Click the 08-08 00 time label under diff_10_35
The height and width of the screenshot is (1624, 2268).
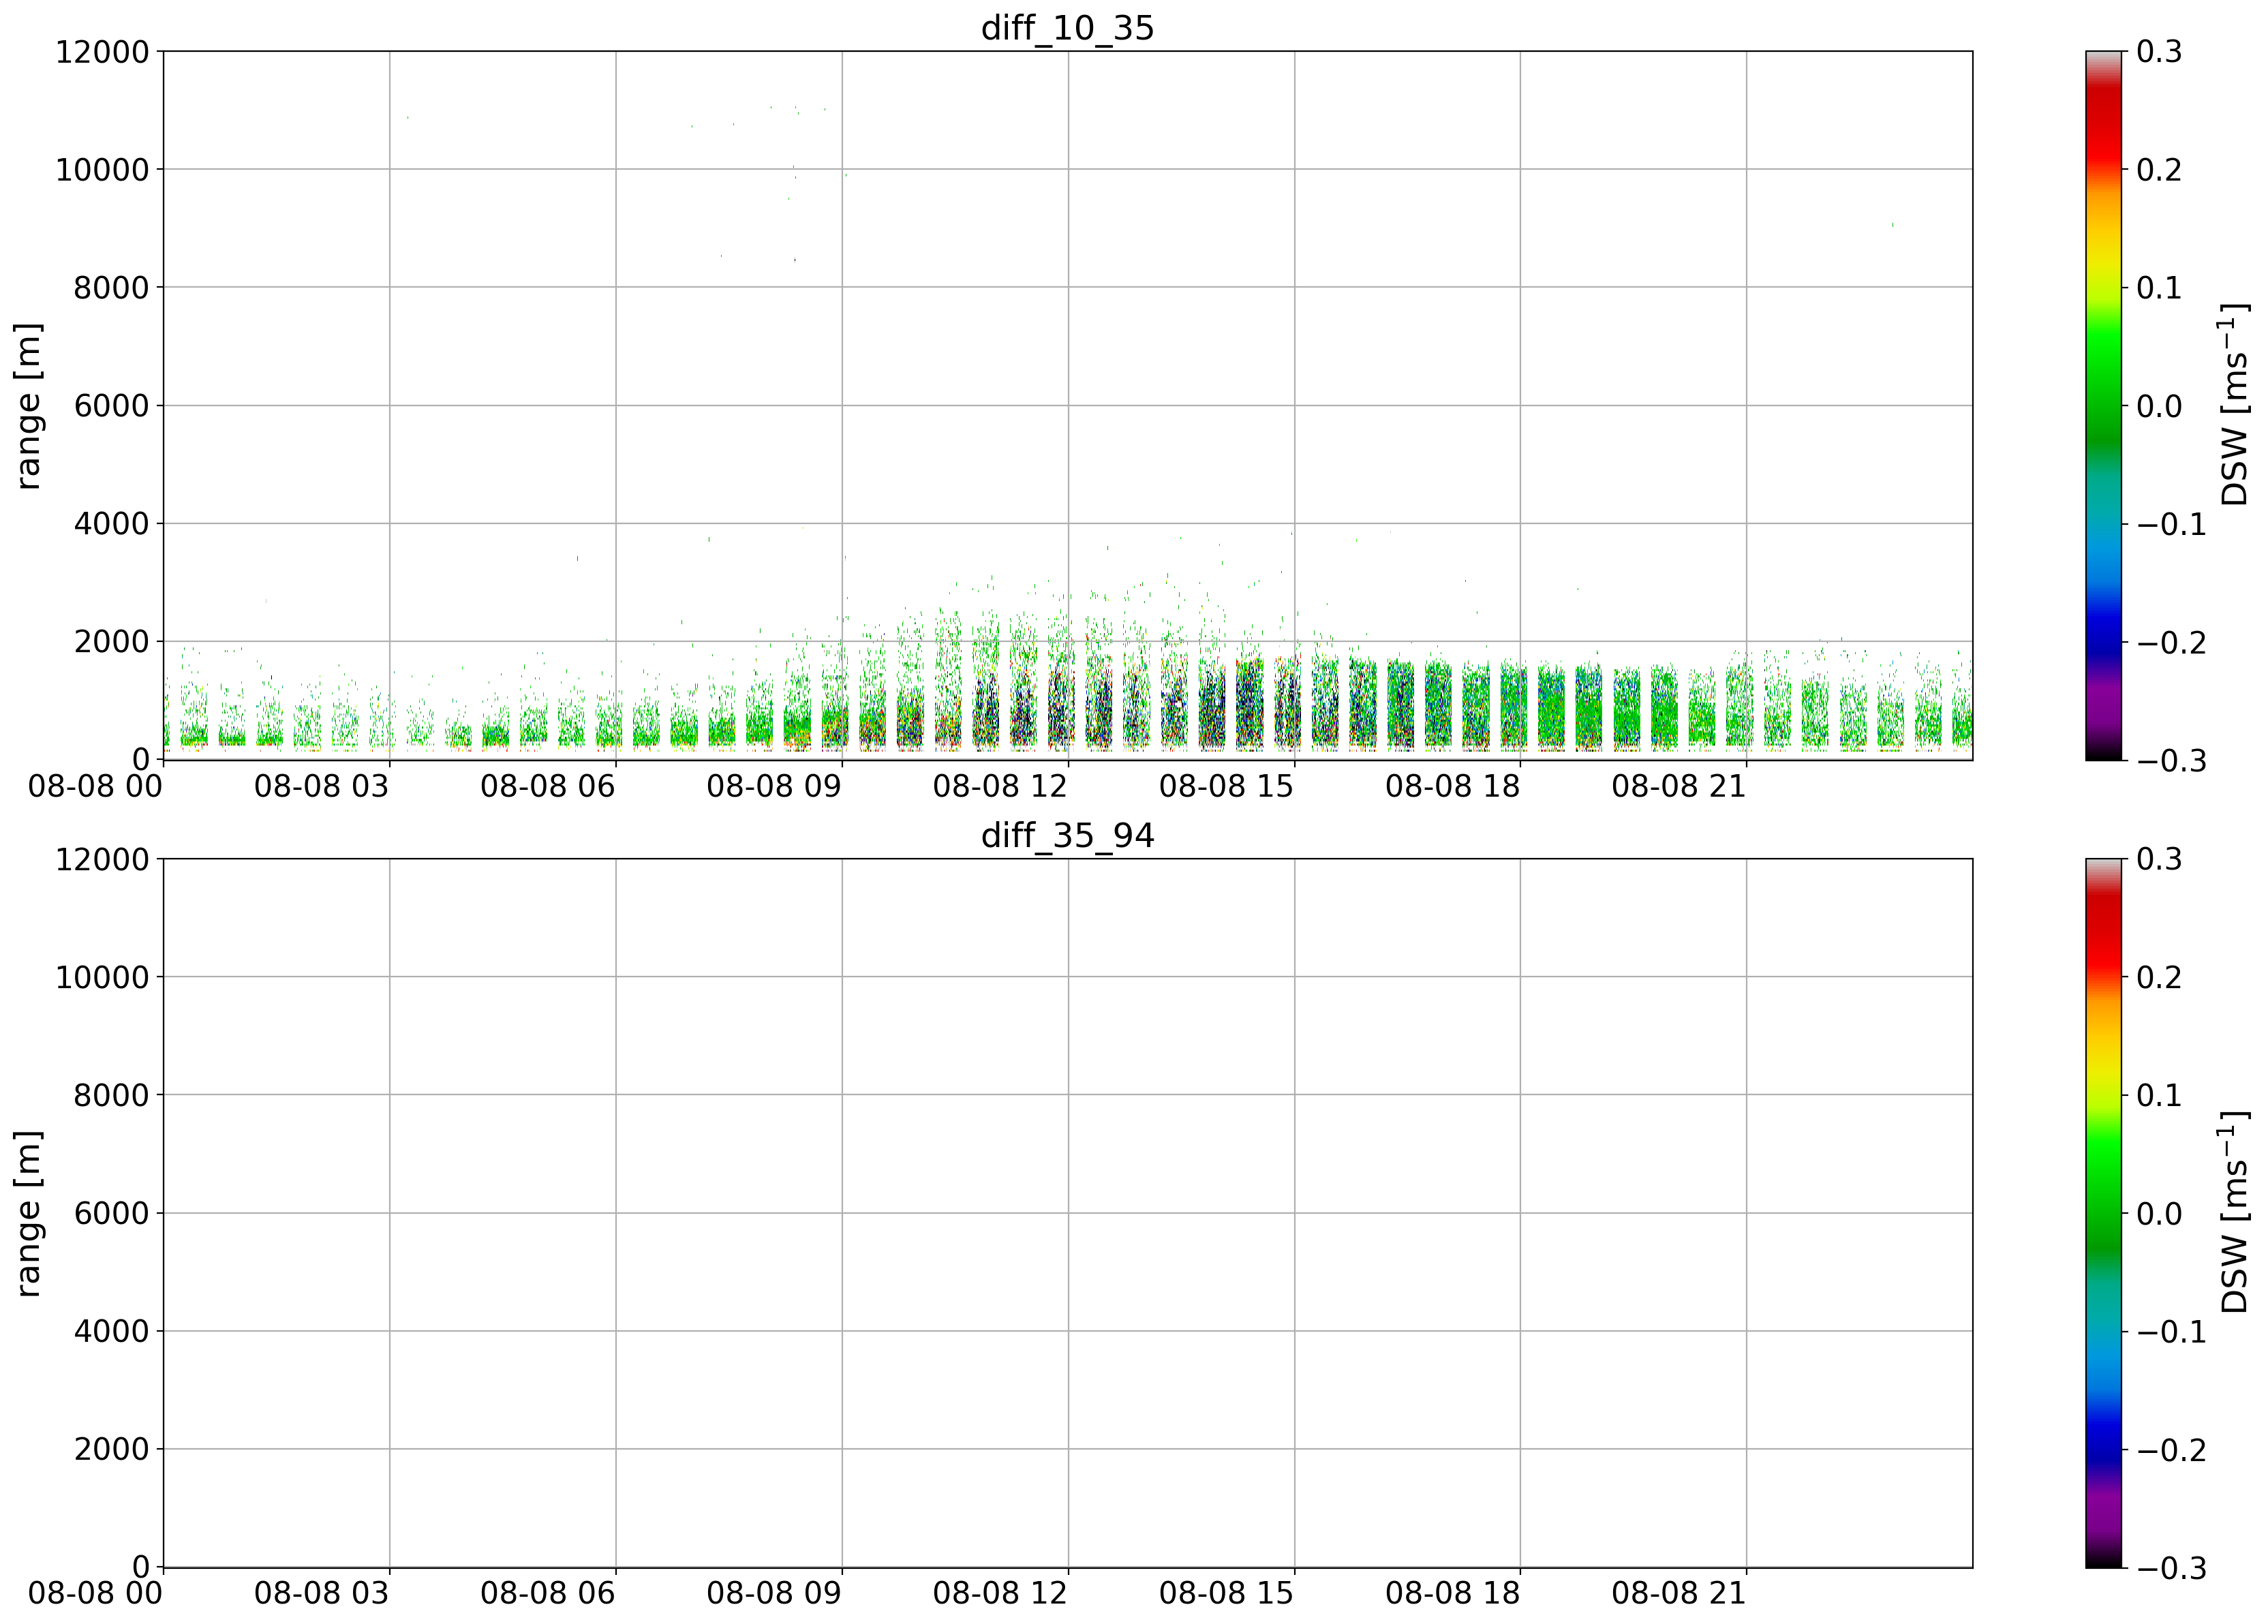95,786
